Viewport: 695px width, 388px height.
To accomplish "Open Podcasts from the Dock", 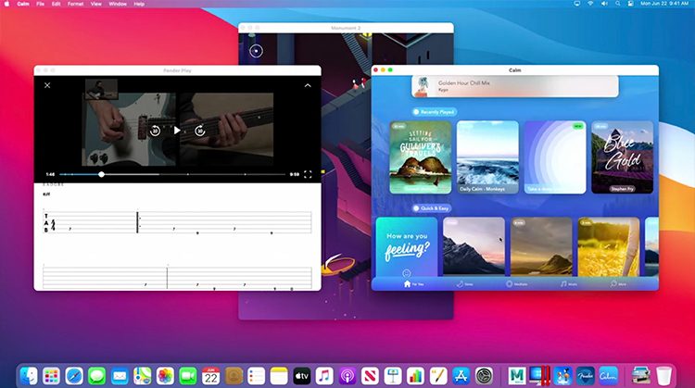I will 347,376.
